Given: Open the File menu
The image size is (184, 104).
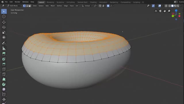Looking at the screenshot, I should click(x=6, y=2).
